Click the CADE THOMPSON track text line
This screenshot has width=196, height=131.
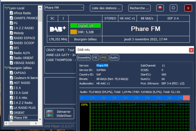point(61,60)
